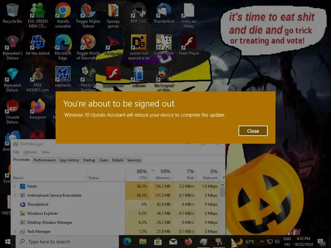Open The Legend of Zilda shortcut
Viewport: 331px width, 248px height.
(164, 79)
